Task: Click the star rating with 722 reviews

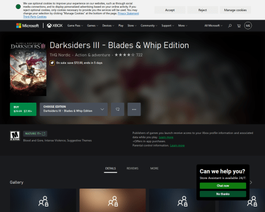Action: tap(128, 55)
